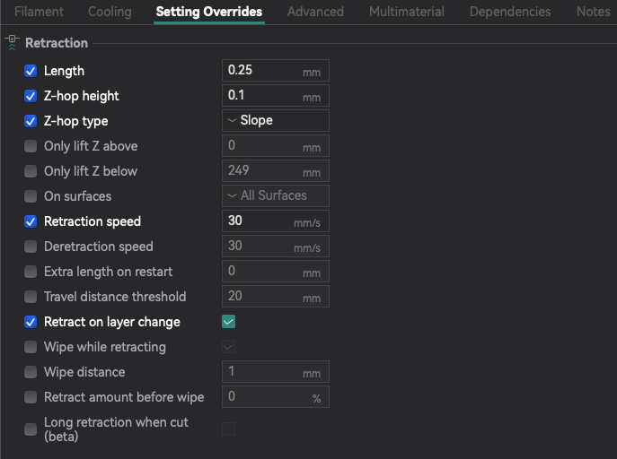The image size is (617, 459).
Task: Open the Z-hop type Slope dropdown
Action: (276, 120)
